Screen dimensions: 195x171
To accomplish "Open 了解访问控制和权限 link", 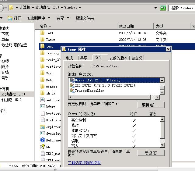I will [x=84, y=163].
